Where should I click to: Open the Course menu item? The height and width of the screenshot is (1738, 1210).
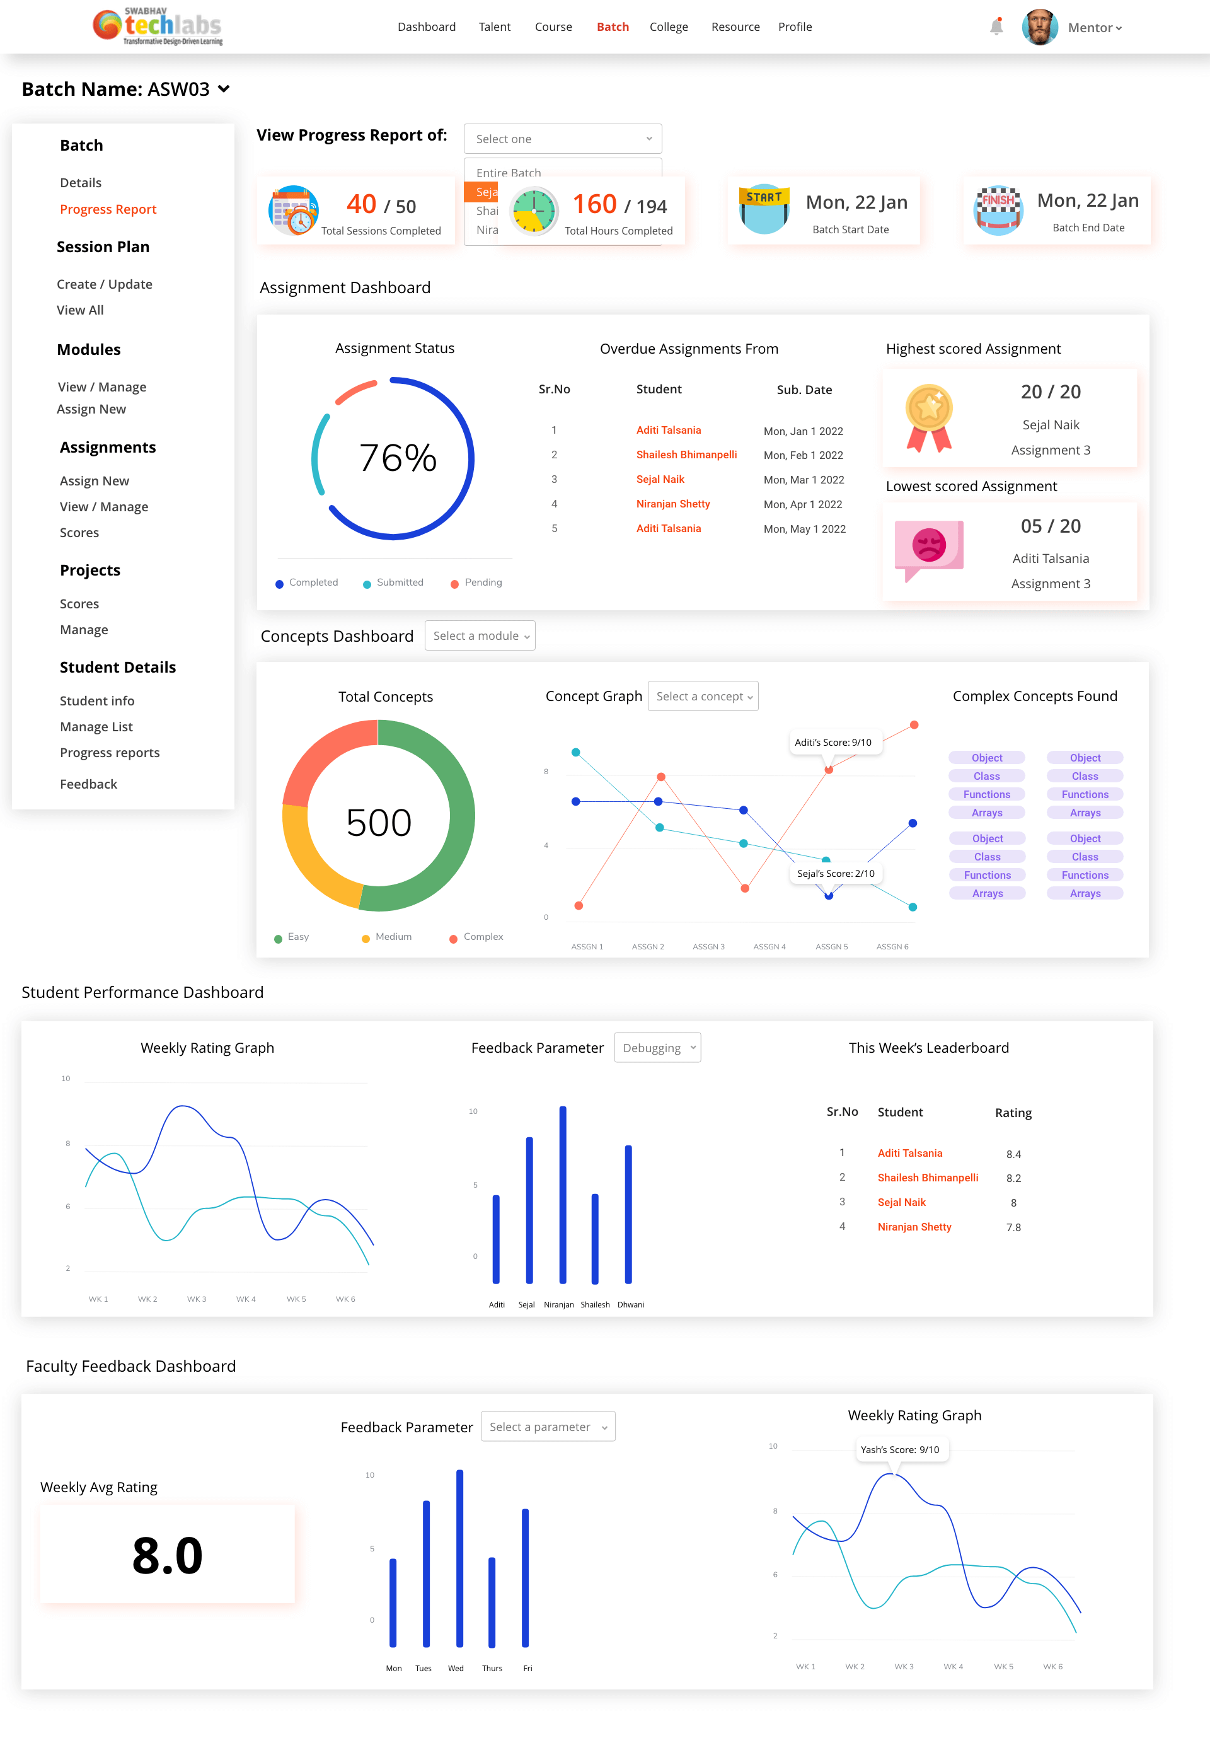pyautogui.click(x=553, y=26)
